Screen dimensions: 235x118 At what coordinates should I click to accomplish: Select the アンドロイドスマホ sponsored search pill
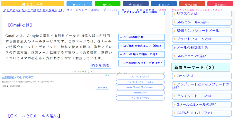140,77
